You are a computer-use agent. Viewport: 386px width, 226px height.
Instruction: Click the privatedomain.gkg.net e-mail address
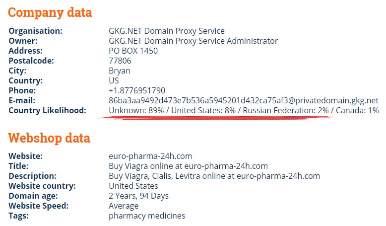click(x=244, y=100)
